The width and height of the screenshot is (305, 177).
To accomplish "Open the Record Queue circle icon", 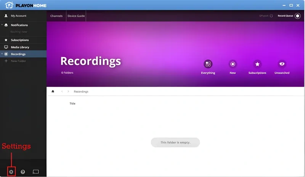I will (297, 16).
